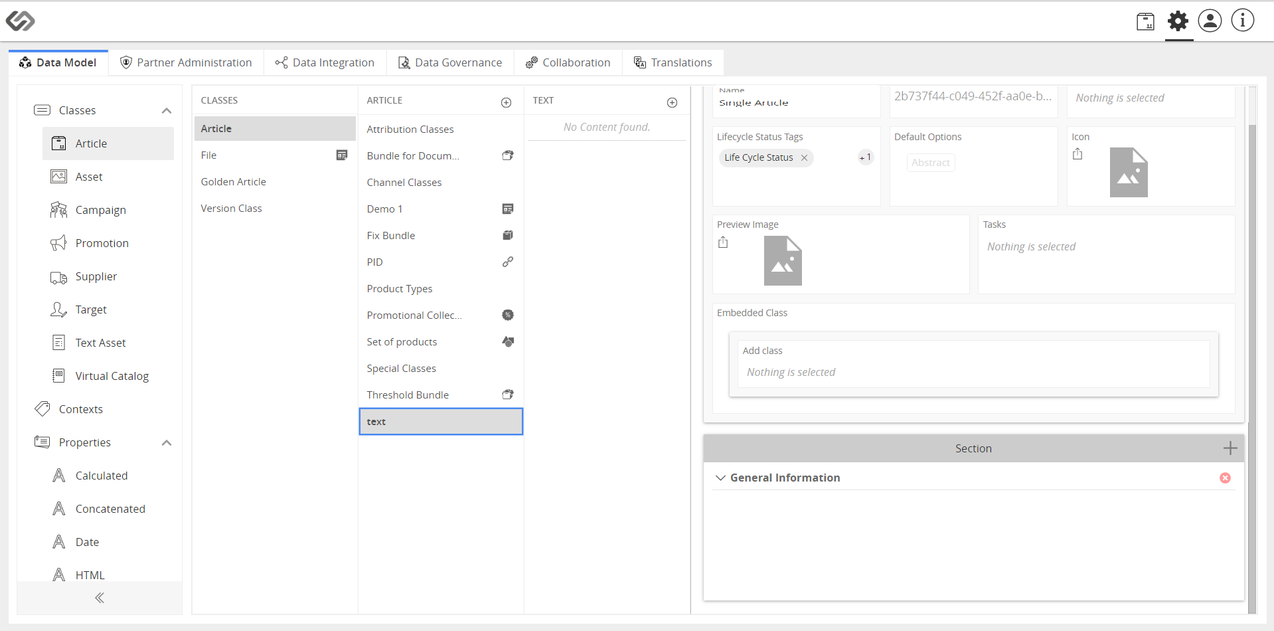
Task: Open the user profile icon
Action: pyautogui.click(x=1210, y=21)
